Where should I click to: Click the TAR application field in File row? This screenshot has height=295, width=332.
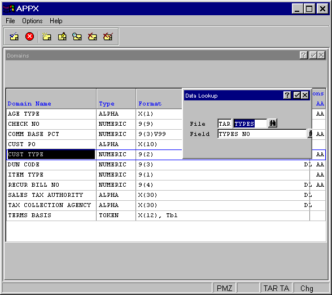pyautogui.click(x=225, y=124)
